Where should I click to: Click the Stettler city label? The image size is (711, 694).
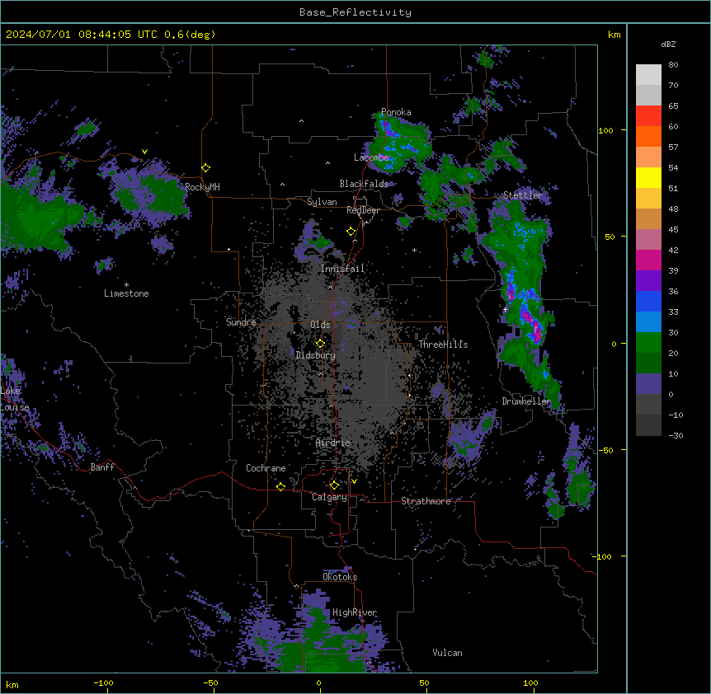click(x=522, y=195)
